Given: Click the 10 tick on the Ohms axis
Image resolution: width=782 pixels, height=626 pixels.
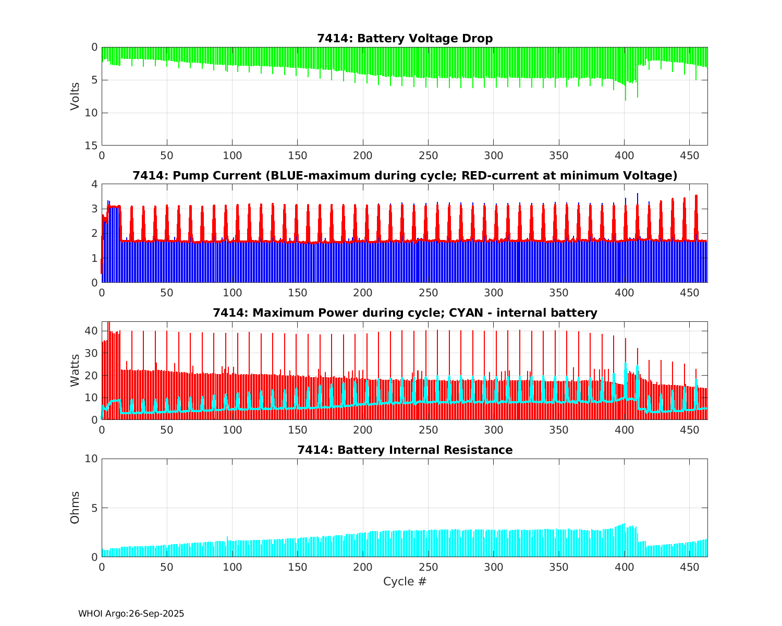Looking at the screenshot, I should [92, 459].
